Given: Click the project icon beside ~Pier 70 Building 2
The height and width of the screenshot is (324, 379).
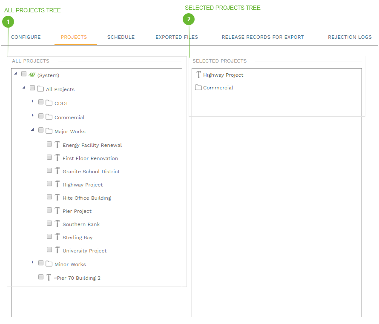Looking at the screenshot, I should point(49,277).
